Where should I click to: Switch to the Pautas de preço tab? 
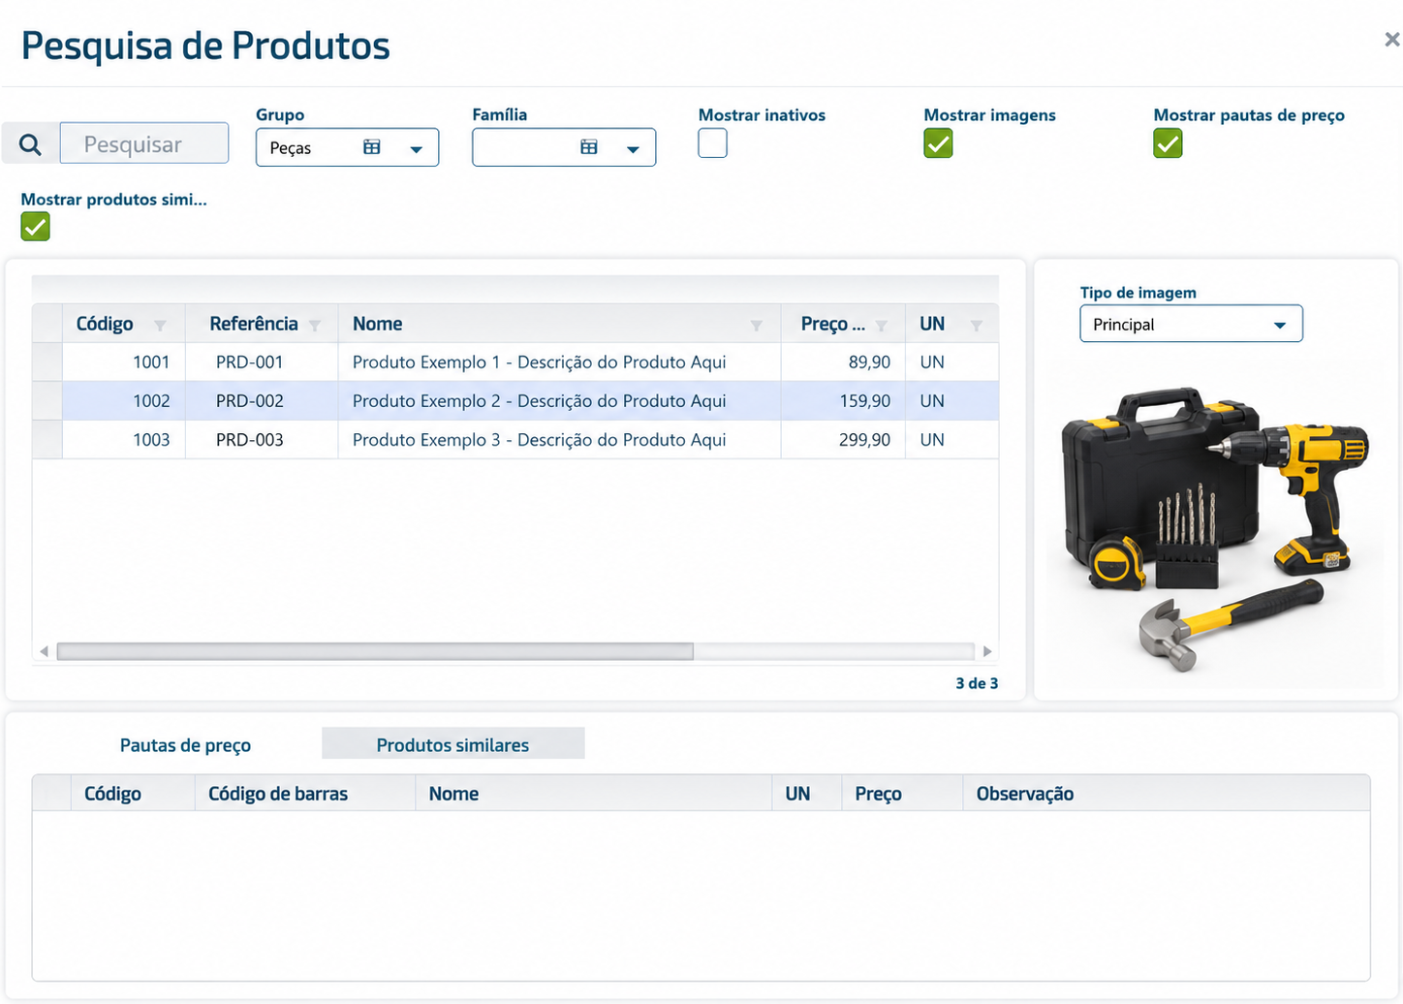pyautogui.click(x=185, y=745)
